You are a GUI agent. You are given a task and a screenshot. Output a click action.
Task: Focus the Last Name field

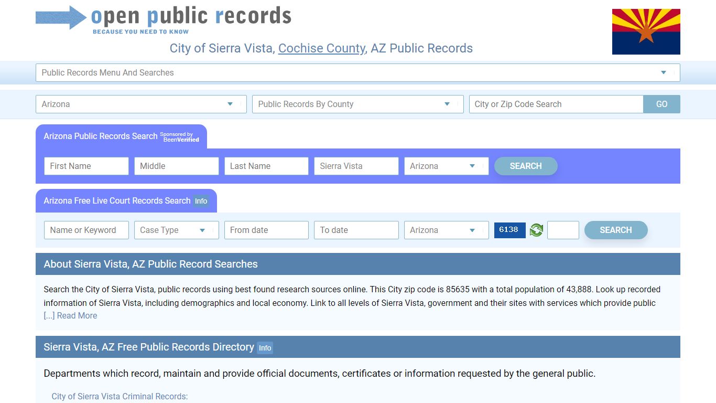pos(266,166)
